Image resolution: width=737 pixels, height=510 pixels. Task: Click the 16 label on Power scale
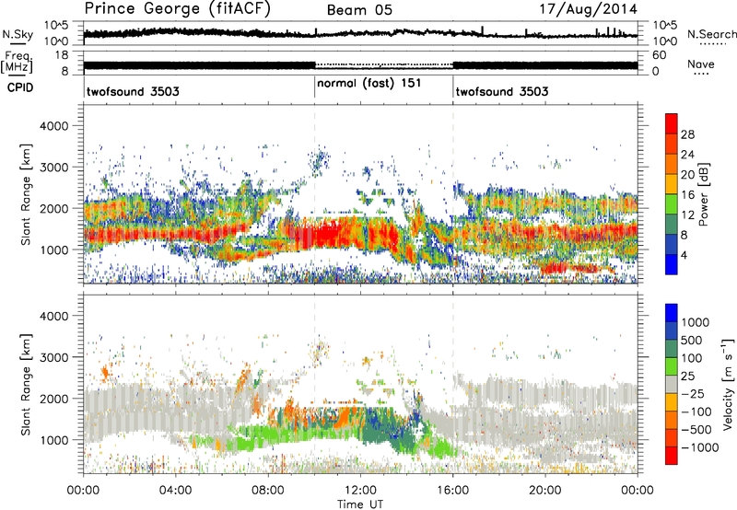687,195
